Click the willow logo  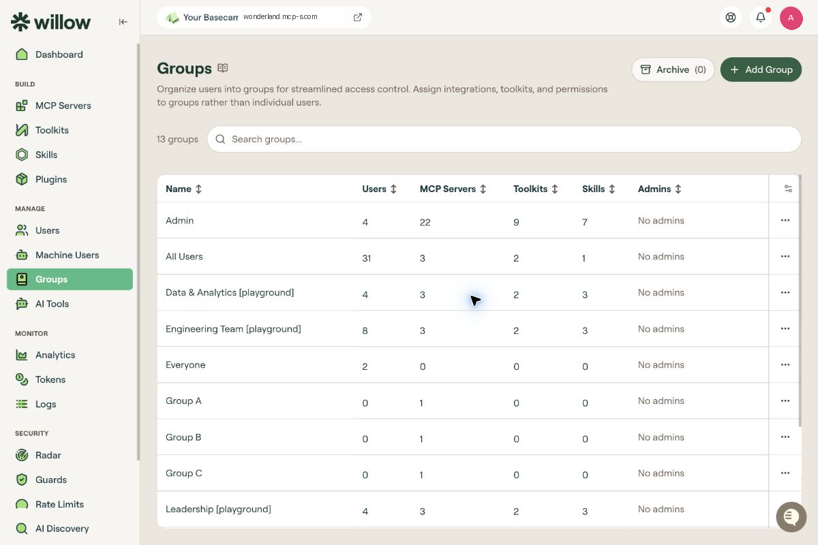[51, 22]
